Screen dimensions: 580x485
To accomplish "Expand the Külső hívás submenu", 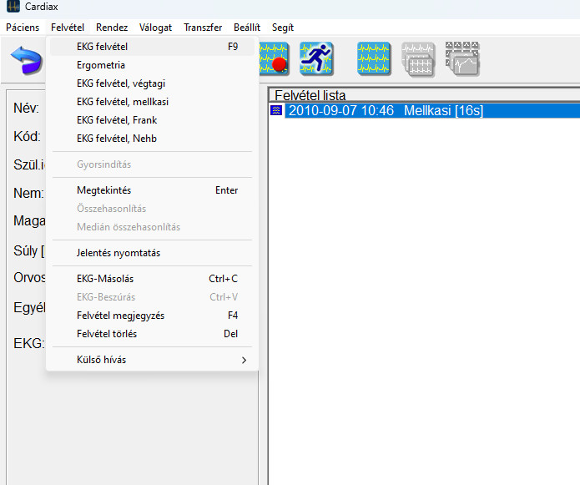I will (x=152, y=360).
